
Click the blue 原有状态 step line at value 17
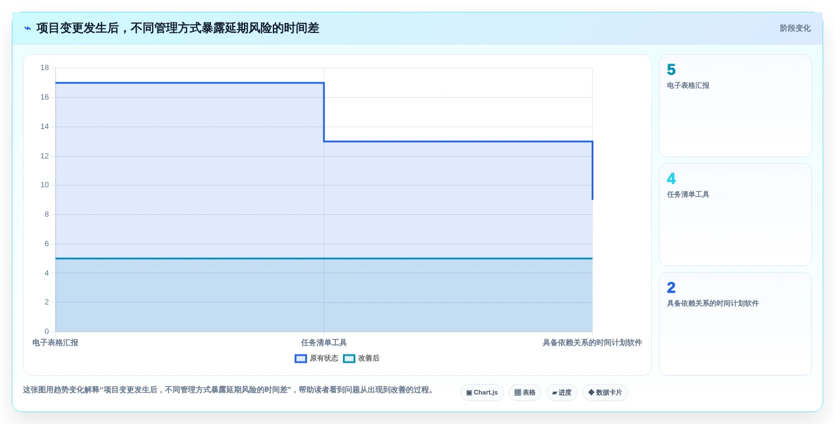point(190,83)
